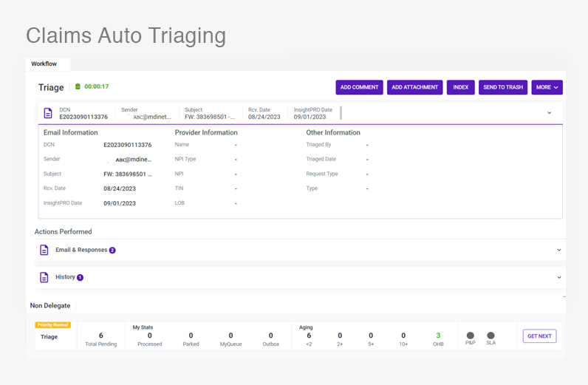Viewport: 588px width, 385px height.
Task: Click the P&P status indicator dot
Action: click(471, 335)
